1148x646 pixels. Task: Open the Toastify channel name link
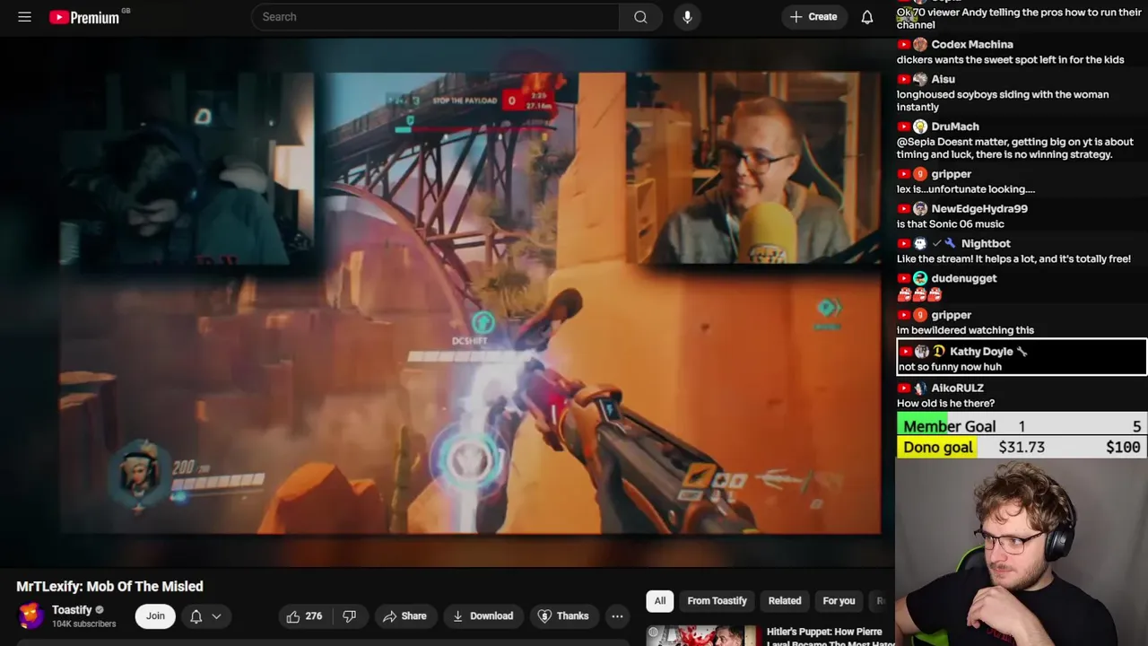[x=72, y=609]
